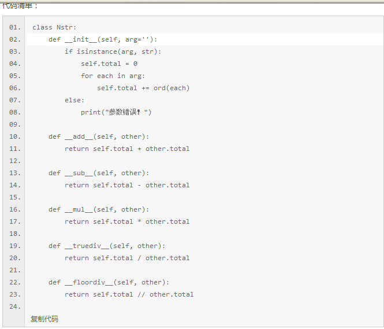Click the self.total // other.total return line
The width and height of the screenshot is (384, 329).
tap(129, 294)
